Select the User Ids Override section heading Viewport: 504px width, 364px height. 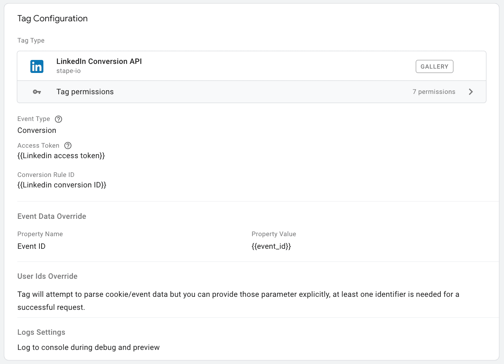point(47,276)
